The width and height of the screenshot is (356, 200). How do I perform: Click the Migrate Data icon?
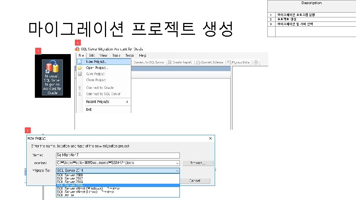[x=229, y=62]
